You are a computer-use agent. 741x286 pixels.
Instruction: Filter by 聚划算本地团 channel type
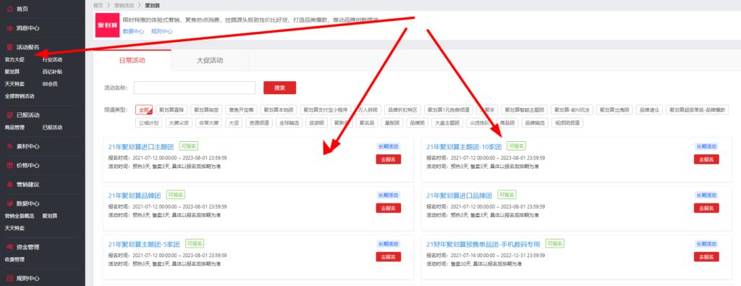[x=279, y=109]
